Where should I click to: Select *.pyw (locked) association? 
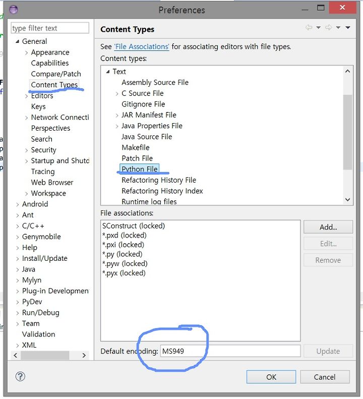tap(125, 264)
